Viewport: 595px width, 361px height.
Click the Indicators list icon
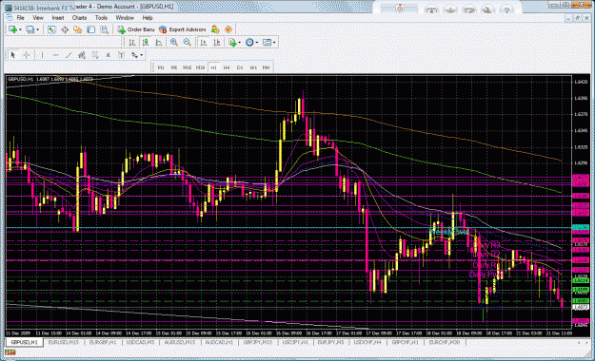pyautogui.click(x=232, y=43)
